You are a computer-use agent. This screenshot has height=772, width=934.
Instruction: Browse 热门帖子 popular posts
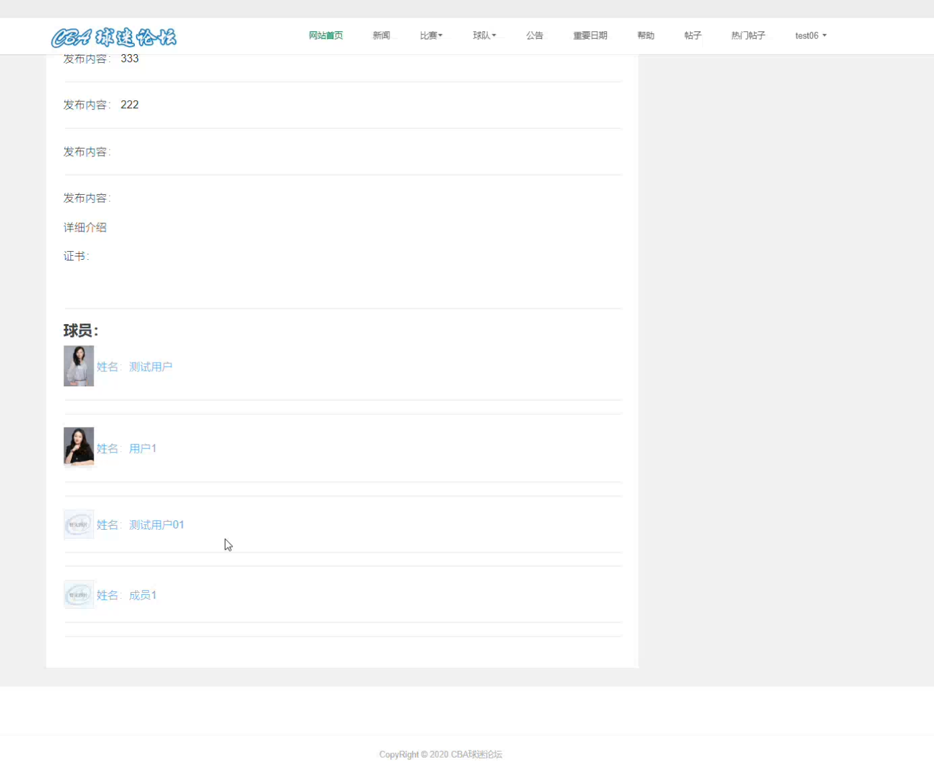pyautogui.click(x=748, y=35)
